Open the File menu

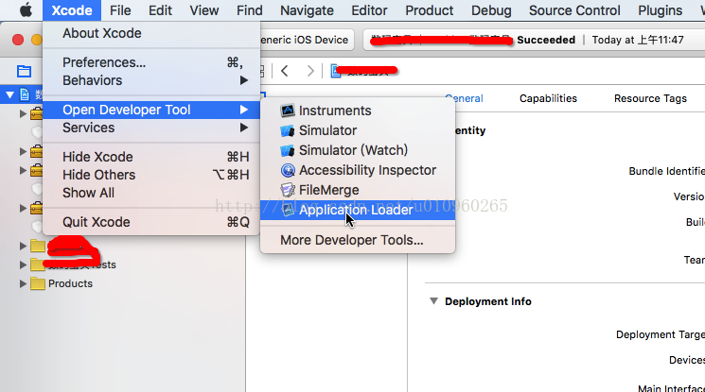120,10
